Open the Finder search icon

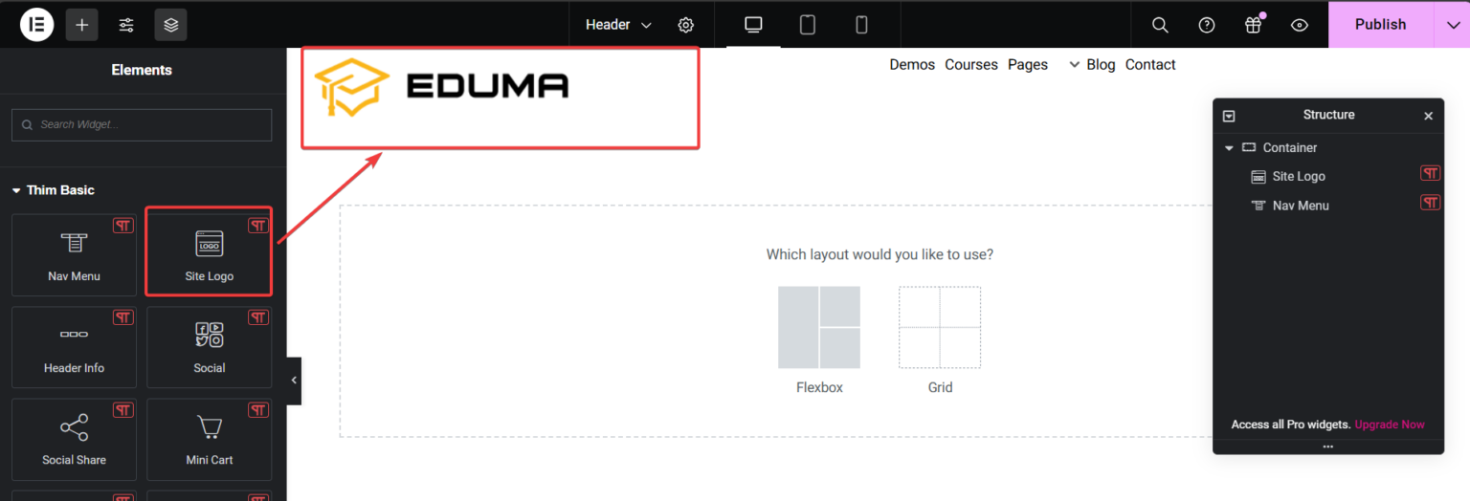[x=1160, y=25]
